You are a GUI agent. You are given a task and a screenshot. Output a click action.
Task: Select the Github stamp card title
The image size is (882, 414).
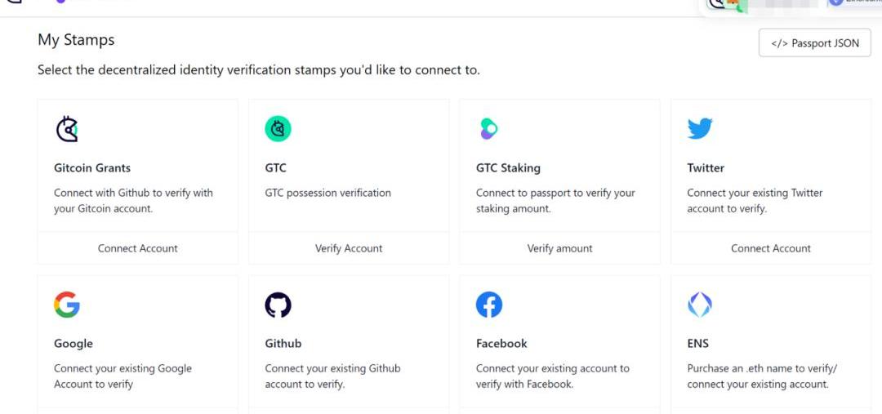(283, 344)
